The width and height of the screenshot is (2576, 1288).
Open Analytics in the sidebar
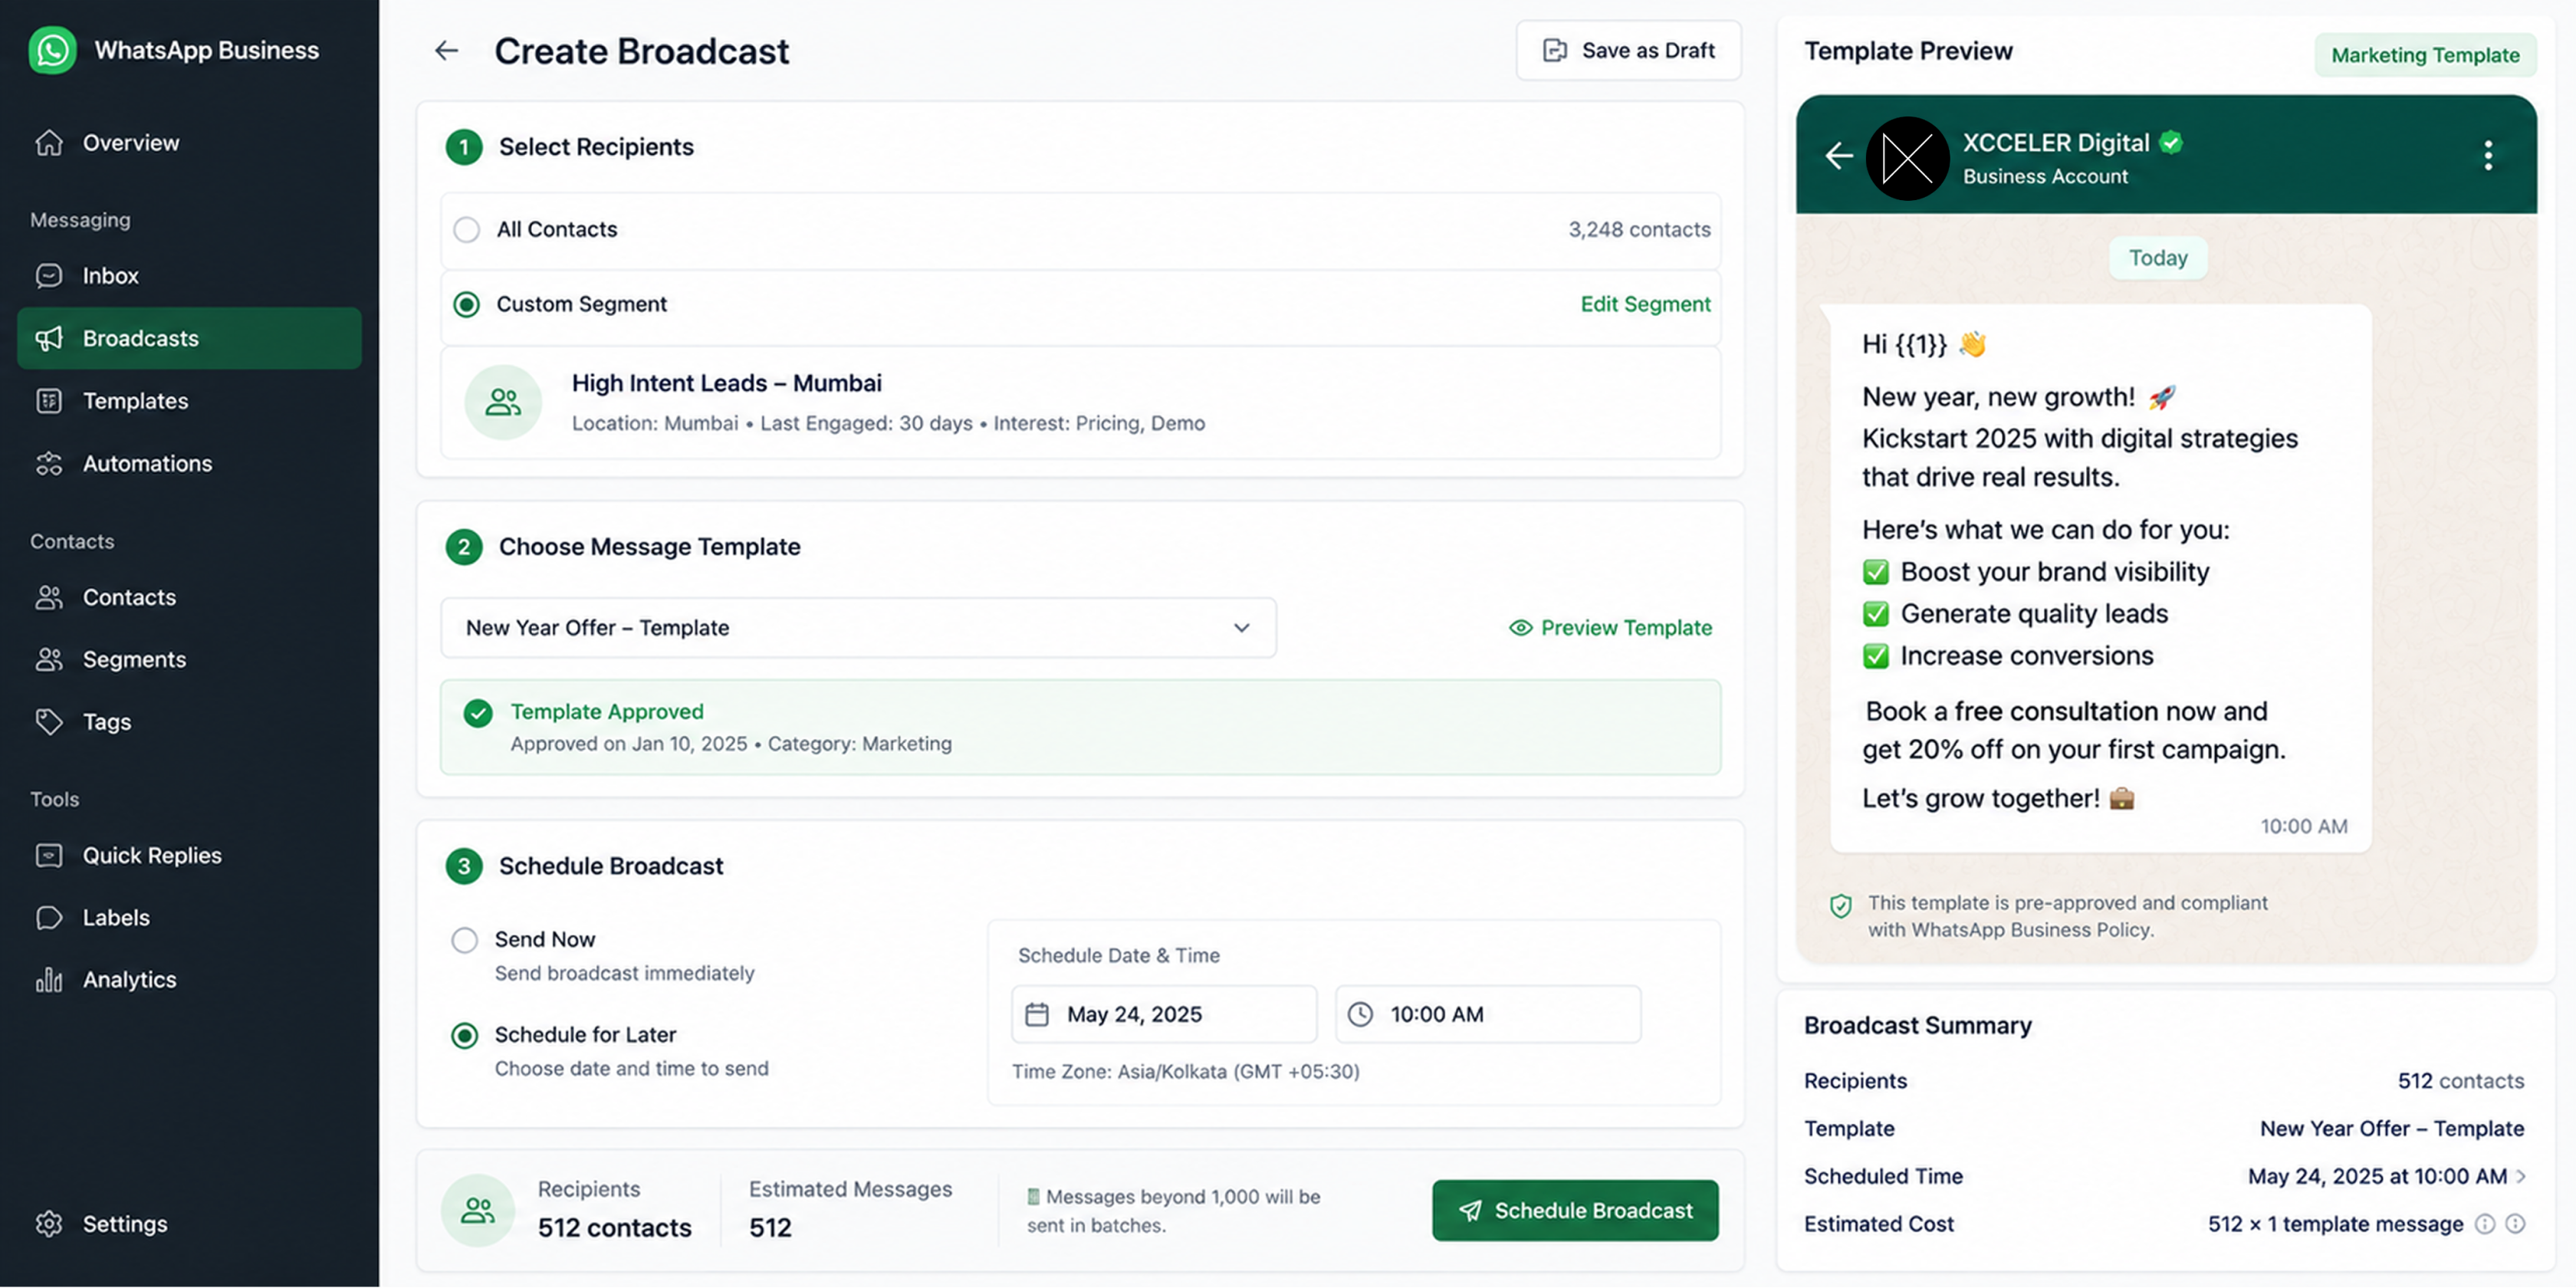pos(189,980)
